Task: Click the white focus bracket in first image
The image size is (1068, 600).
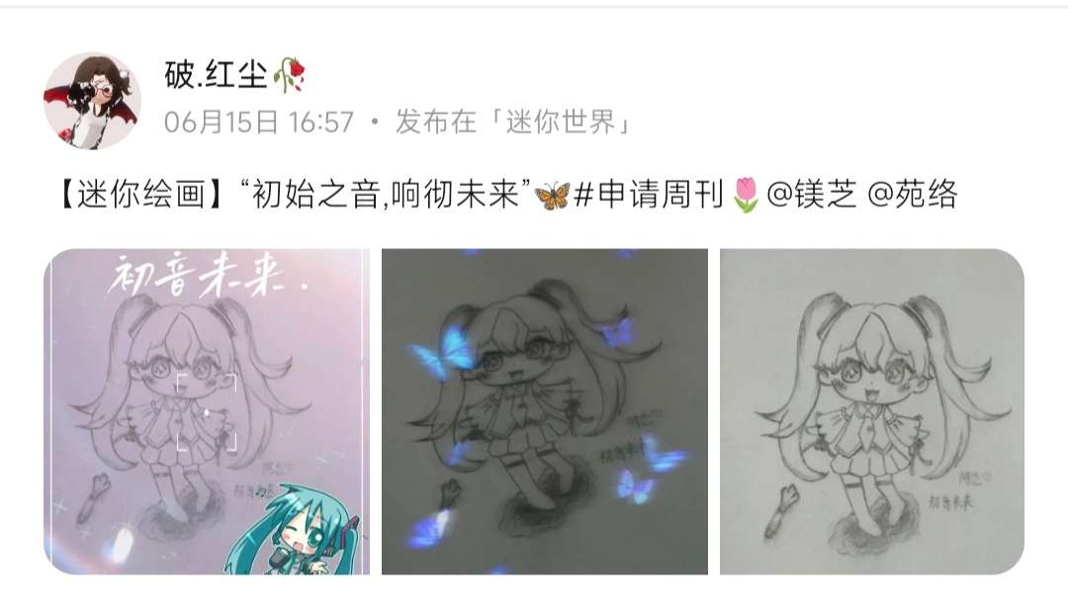Action: point(207,413)
